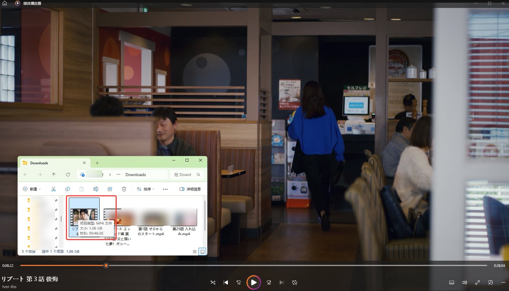Enable subtitles in the media player
The width and height of the screenshot is (509, 291).
451,282
